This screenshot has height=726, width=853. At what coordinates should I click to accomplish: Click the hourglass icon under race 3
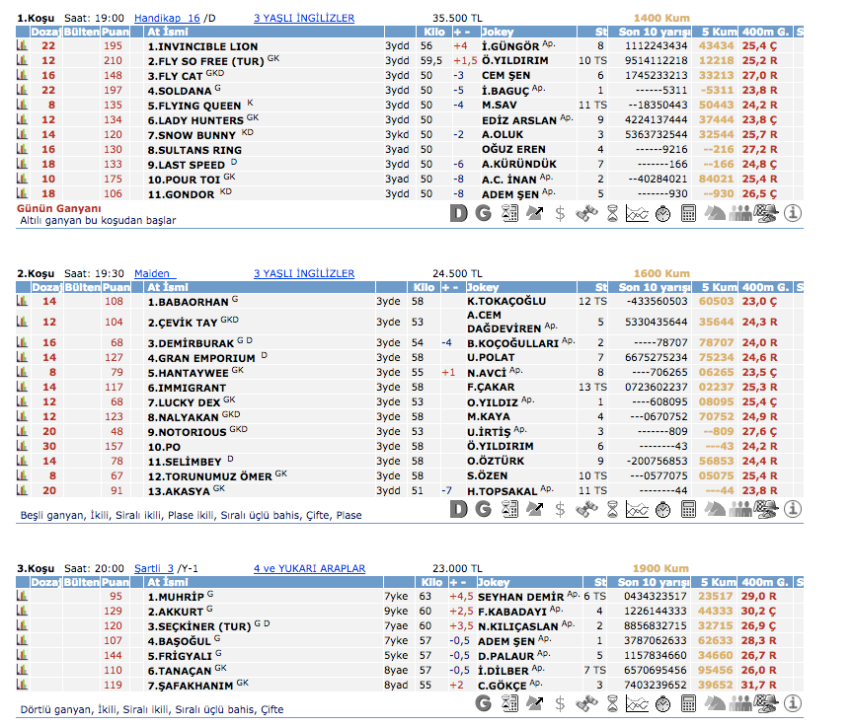tap(611, 702)
